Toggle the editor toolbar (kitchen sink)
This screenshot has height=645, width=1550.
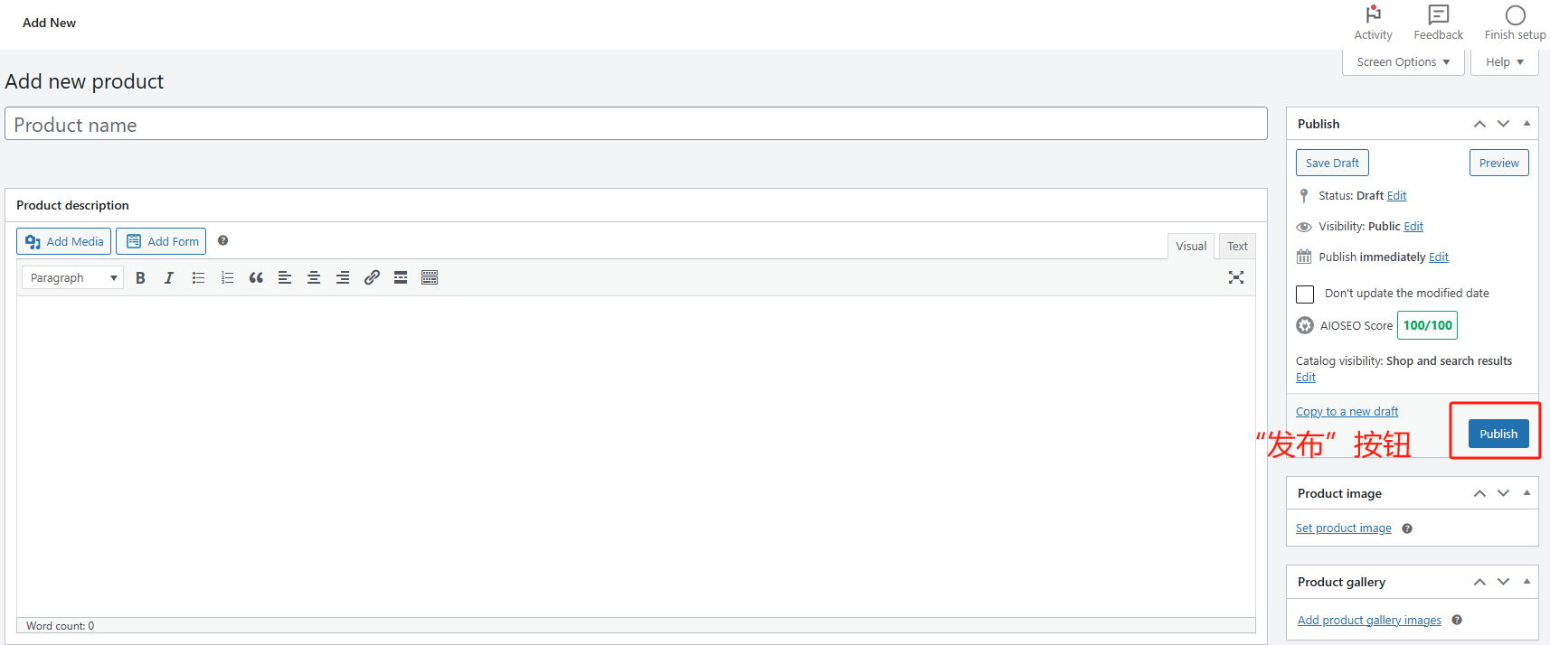pos(430,278)
